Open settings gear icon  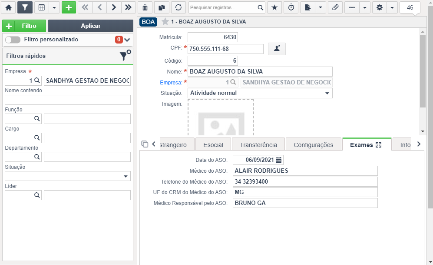click(380, 7)
